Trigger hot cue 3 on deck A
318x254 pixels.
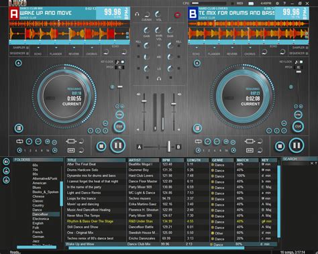(105, 131)
